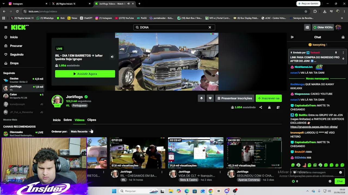Switch to the Clipes channel tab

pos(92,120)
